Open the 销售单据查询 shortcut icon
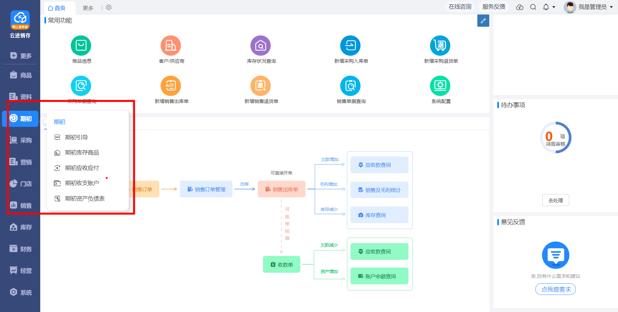The image size is (618, 312). (x=350, y=86)
